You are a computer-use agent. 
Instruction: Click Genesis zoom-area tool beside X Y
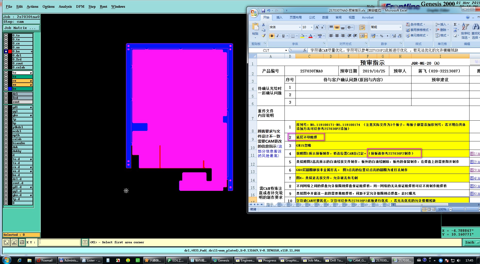tap(6, 242)
